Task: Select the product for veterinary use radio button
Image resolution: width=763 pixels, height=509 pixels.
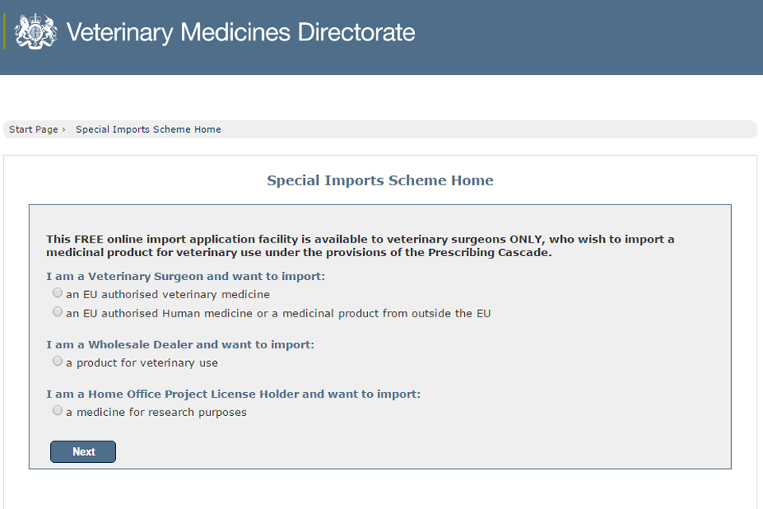Action: point(57,362)
